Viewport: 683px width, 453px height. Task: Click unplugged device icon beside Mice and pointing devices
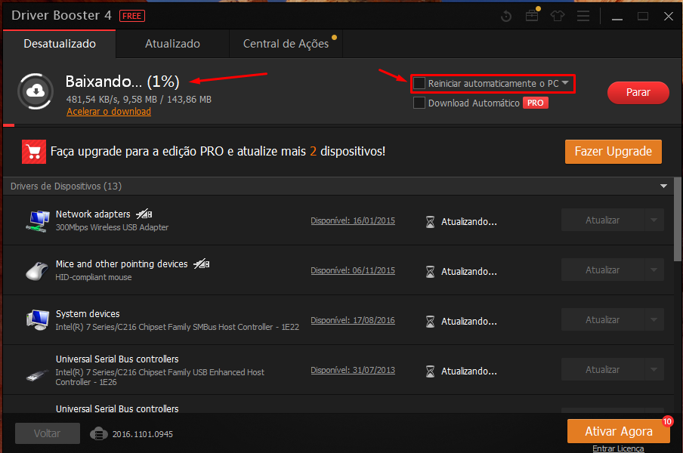coord(202,264)
